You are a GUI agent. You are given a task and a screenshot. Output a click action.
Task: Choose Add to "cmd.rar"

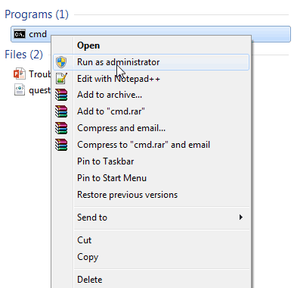(x=151, y=111)
